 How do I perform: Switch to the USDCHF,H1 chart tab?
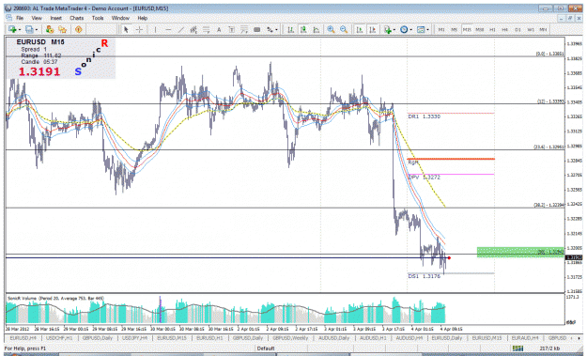point(59,338)
